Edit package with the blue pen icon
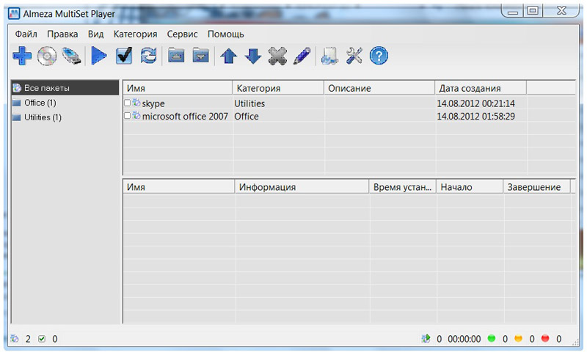This screenshot has height=355, width=587. point(302,56)
